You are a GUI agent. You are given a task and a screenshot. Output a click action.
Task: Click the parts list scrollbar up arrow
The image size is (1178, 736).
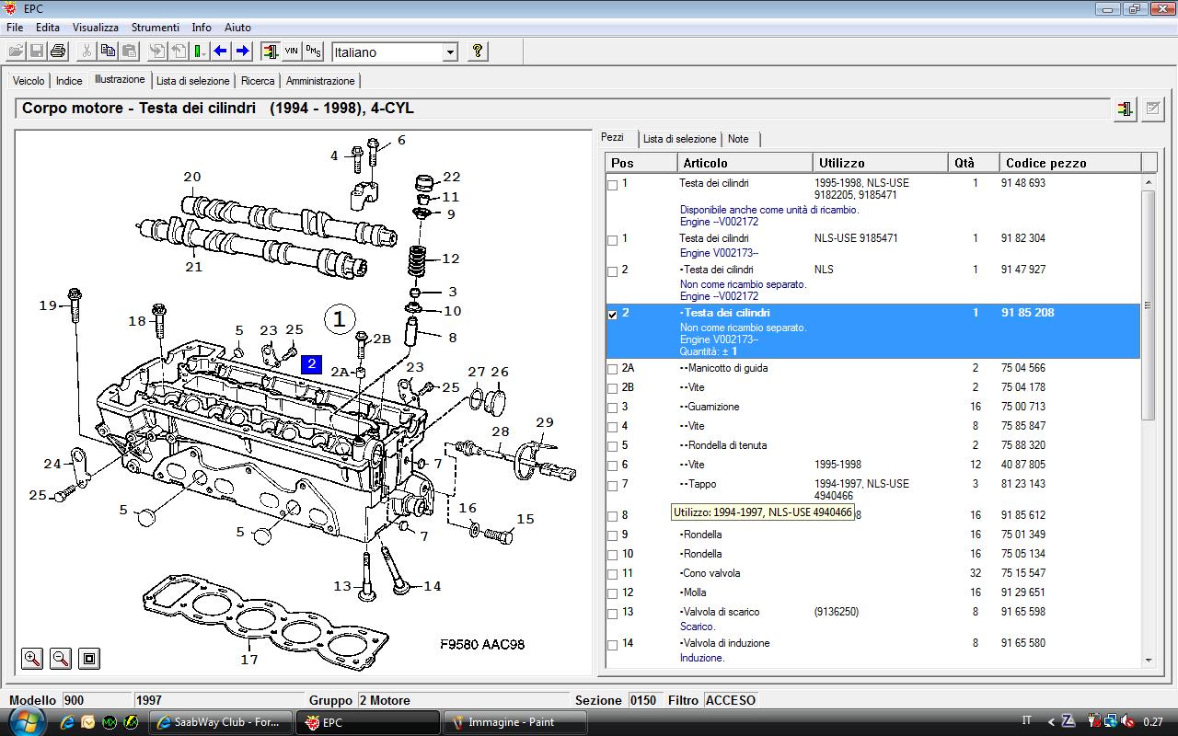1149,182
